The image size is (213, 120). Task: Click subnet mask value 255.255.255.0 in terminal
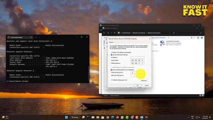click(52, 62)
